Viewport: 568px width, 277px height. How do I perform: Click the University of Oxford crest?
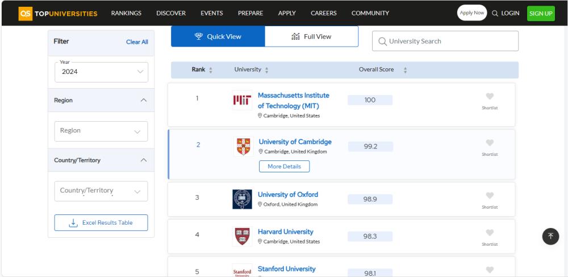tap(242, 199)
